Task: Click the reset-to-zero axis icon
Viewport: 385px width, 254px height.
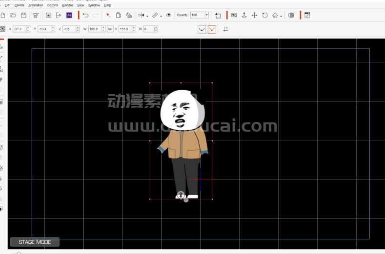Action: pos(225,29)
